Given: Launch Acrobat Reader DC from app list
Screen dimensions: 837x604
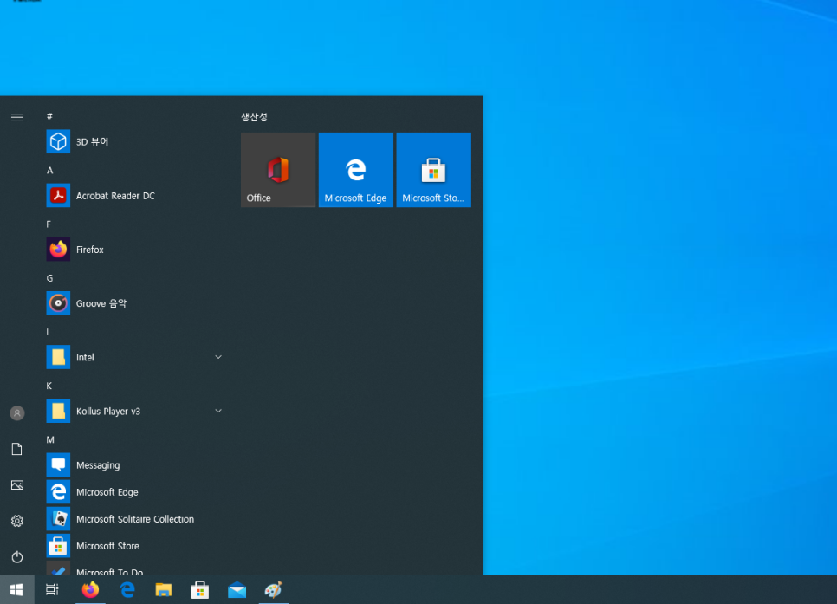Looking at the screenshot, I should 134,196.
